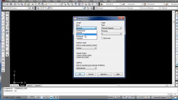Choose Engineering from the Type list
Image resolution: width=178 pixels, height=100 pixels.
point(86,34)
